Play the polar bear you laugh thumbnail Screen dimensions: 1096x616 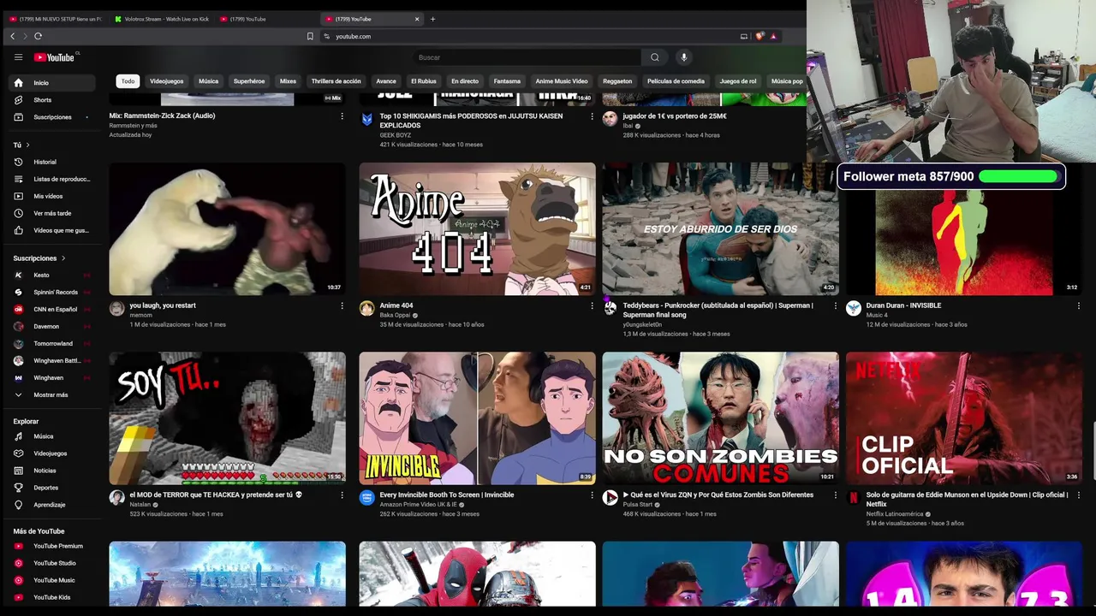(227, 229)
